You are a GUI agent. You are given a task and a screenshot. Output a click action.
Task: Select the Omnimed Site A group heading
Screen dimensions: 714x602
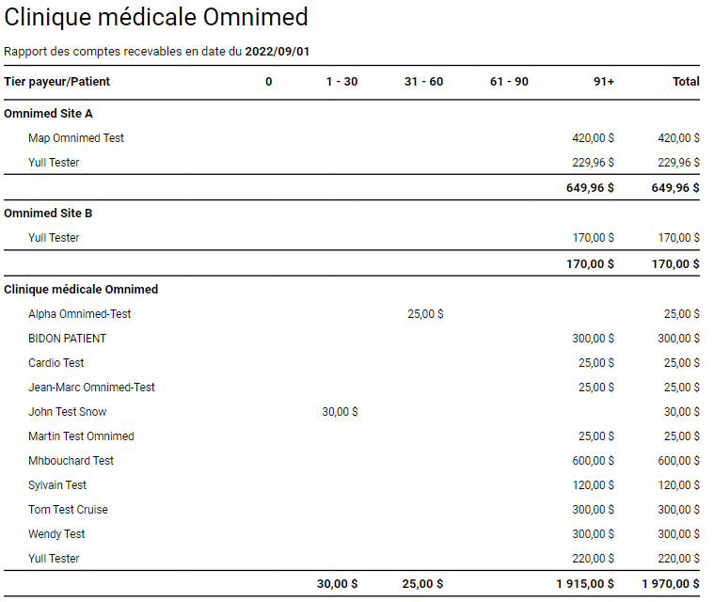(48, 114)
